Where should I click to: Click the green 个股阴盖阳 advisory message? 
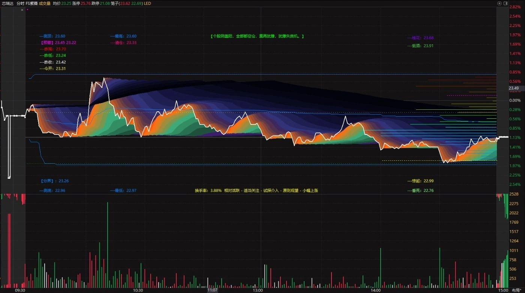(x=257, y=36)
